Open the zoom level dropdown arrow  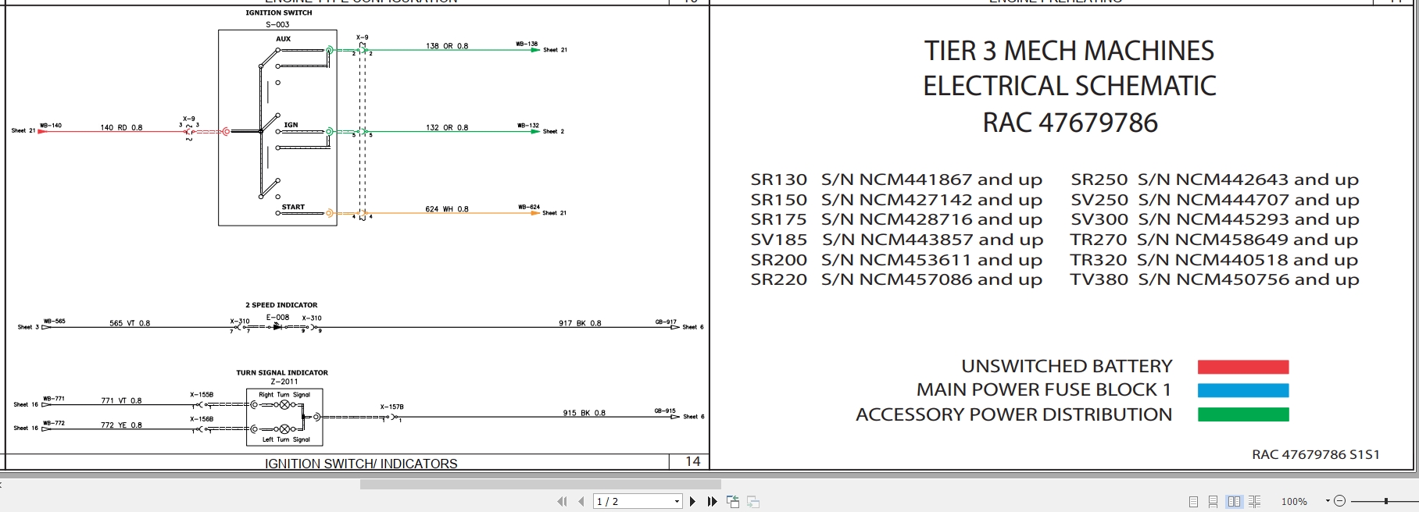point(1328,501)
